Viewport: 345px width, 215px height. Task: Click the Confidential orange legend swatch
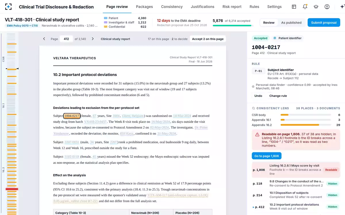106,27
